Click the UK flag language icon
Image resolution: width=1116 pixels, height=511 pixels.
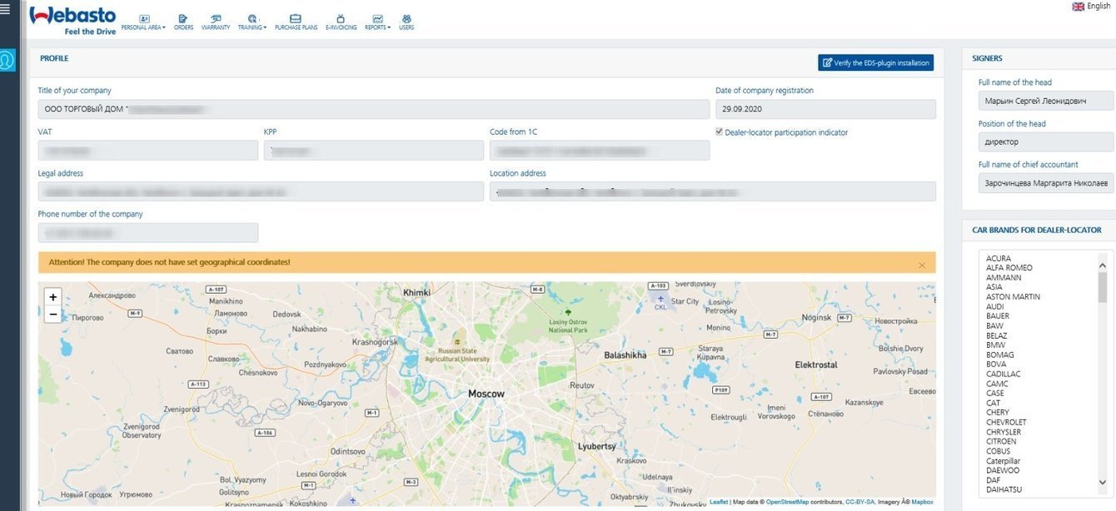pyautogui.click(x=1078, y=6)
